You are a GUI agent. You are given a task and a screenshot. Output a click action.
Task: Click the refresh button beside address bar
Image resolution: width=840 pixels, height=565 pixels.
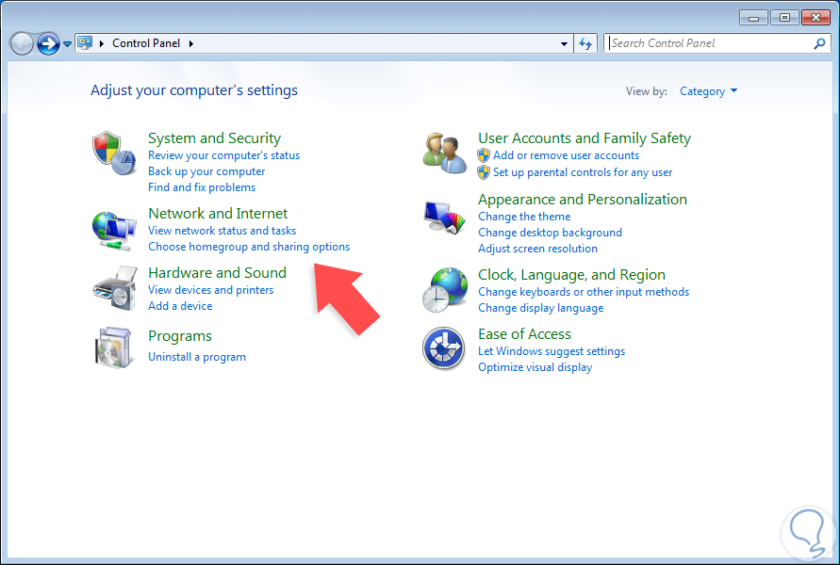tap(585, 43)
